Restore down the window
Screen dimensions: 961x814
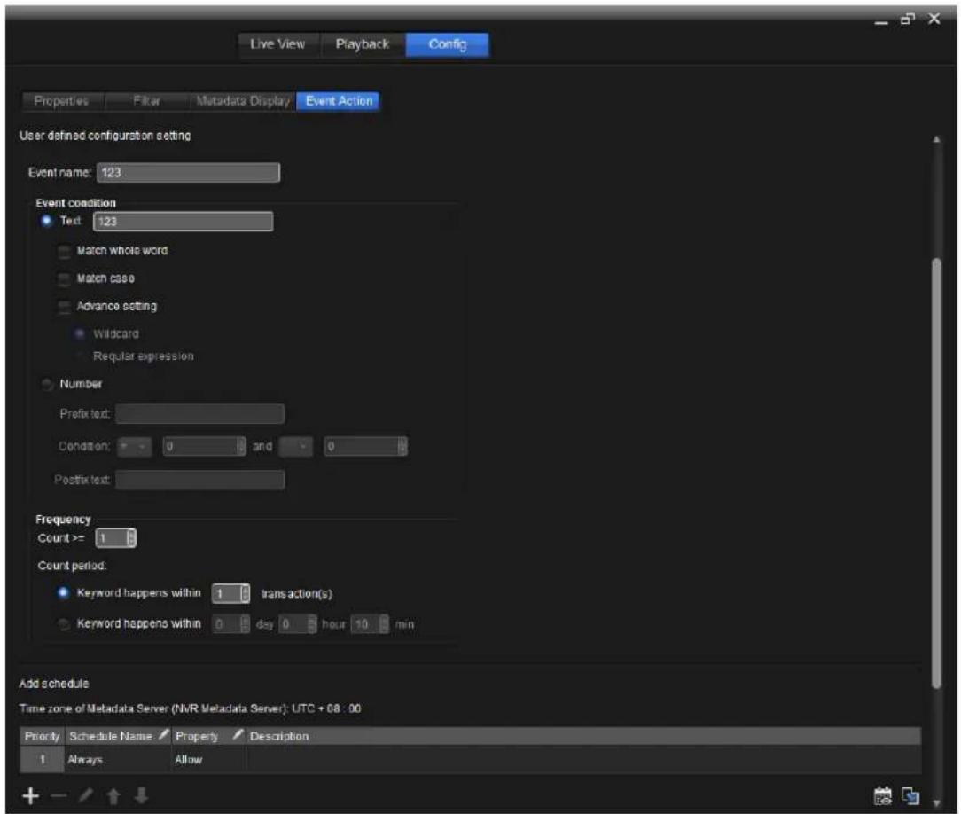(908, 20)
